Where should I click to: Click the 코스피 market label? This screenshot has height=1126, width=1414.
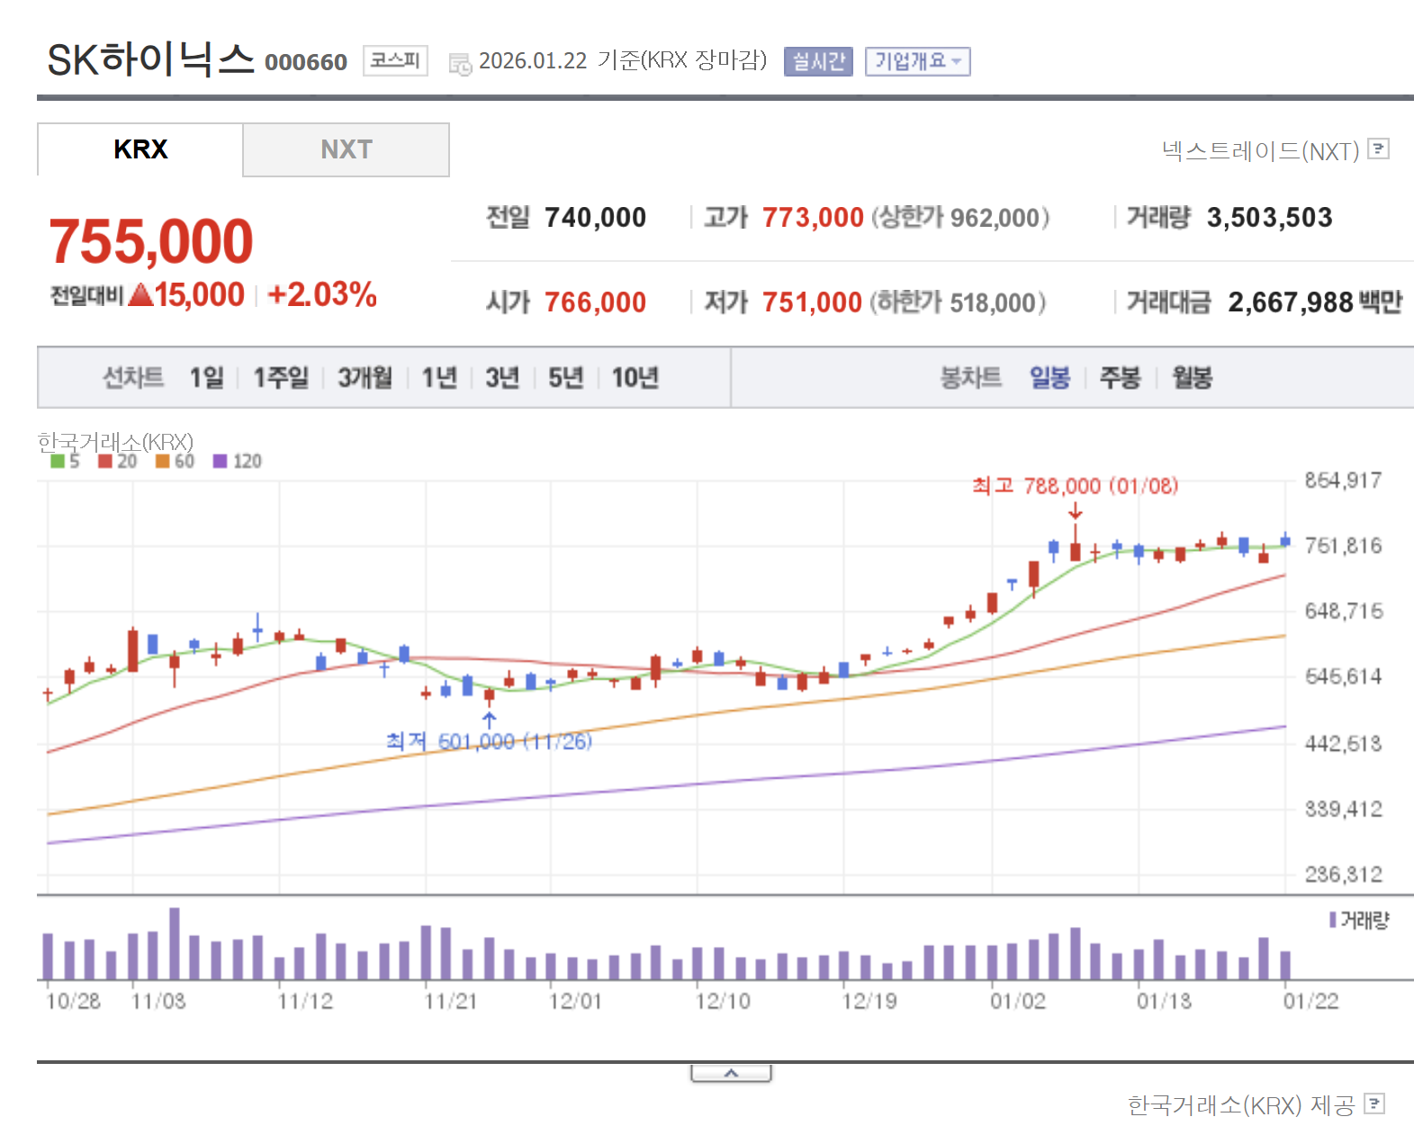(x=395, y=60)
